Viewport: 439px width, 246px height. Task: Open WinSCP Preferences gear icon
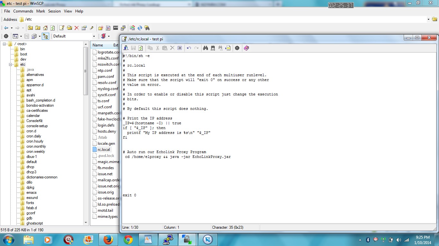(x=6, y=36)
